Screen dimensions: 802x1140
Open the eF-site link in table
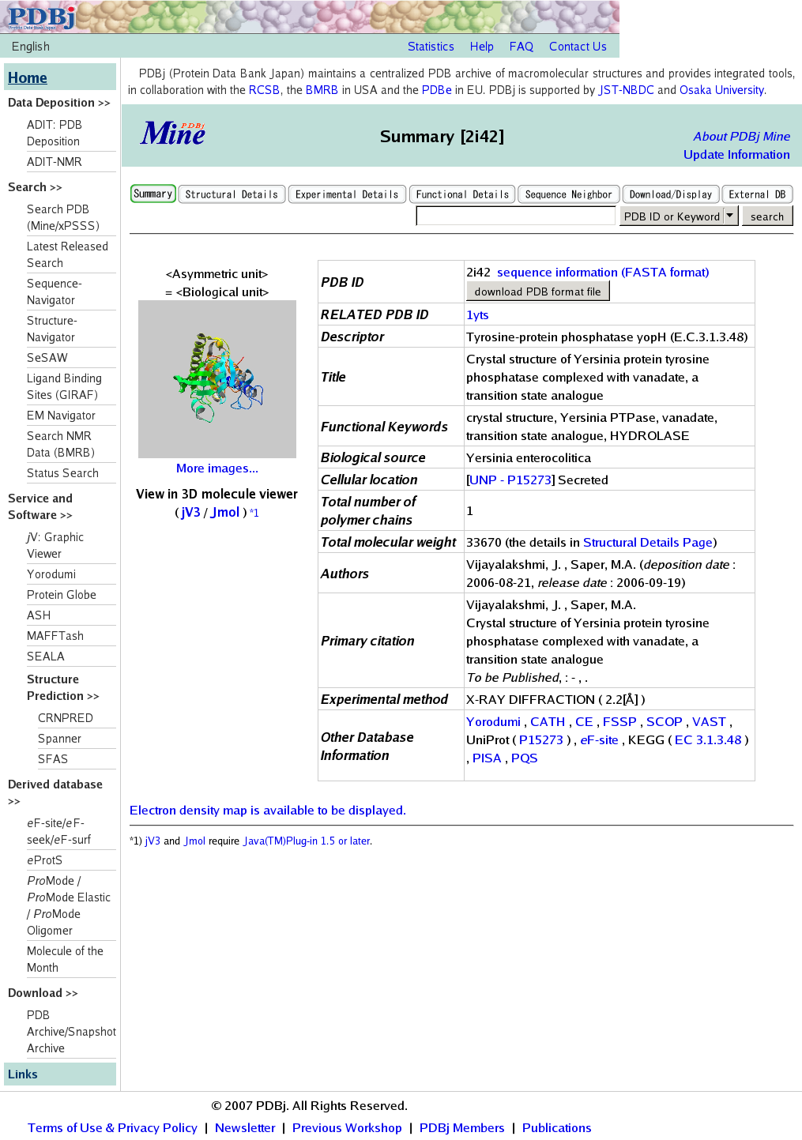(x=599, y=739)
